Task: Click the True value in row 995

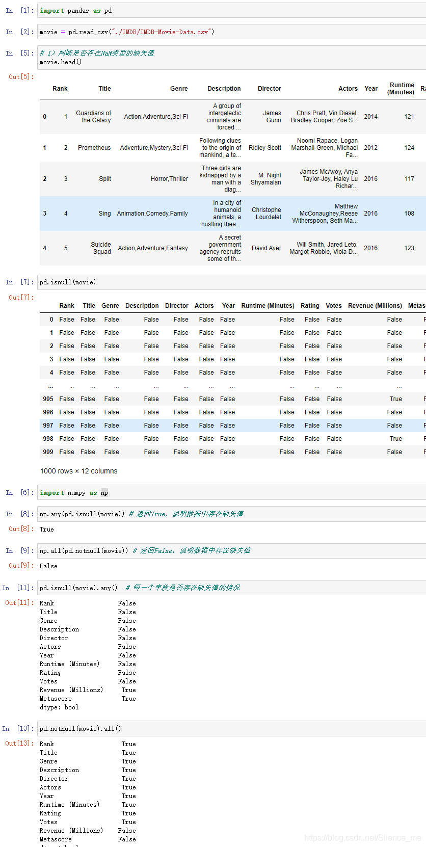Action: 396,399
